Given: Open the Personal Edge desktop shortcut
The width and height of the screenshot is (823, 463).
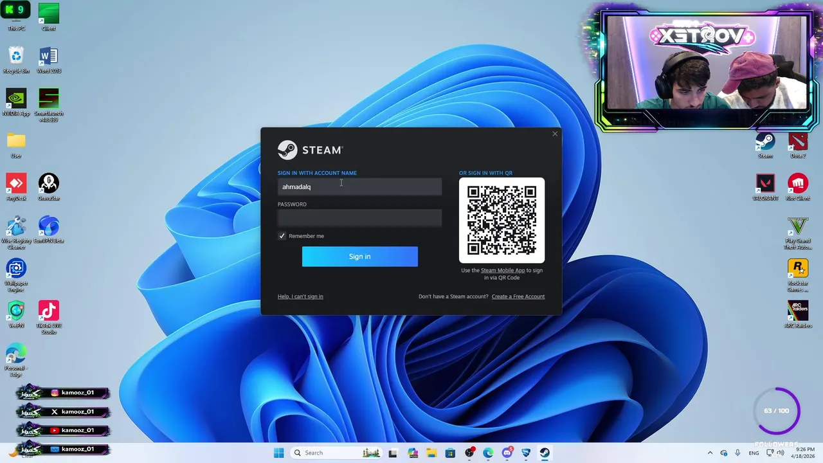Looking at the screenshot, I should click(16, 360).
